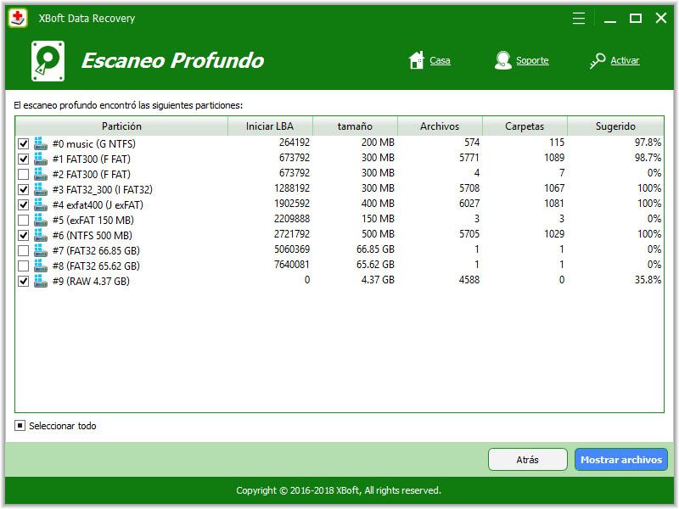Go back with the Atrás button
The width and height of the screenshot is (679, 509).
click(527, 459)
